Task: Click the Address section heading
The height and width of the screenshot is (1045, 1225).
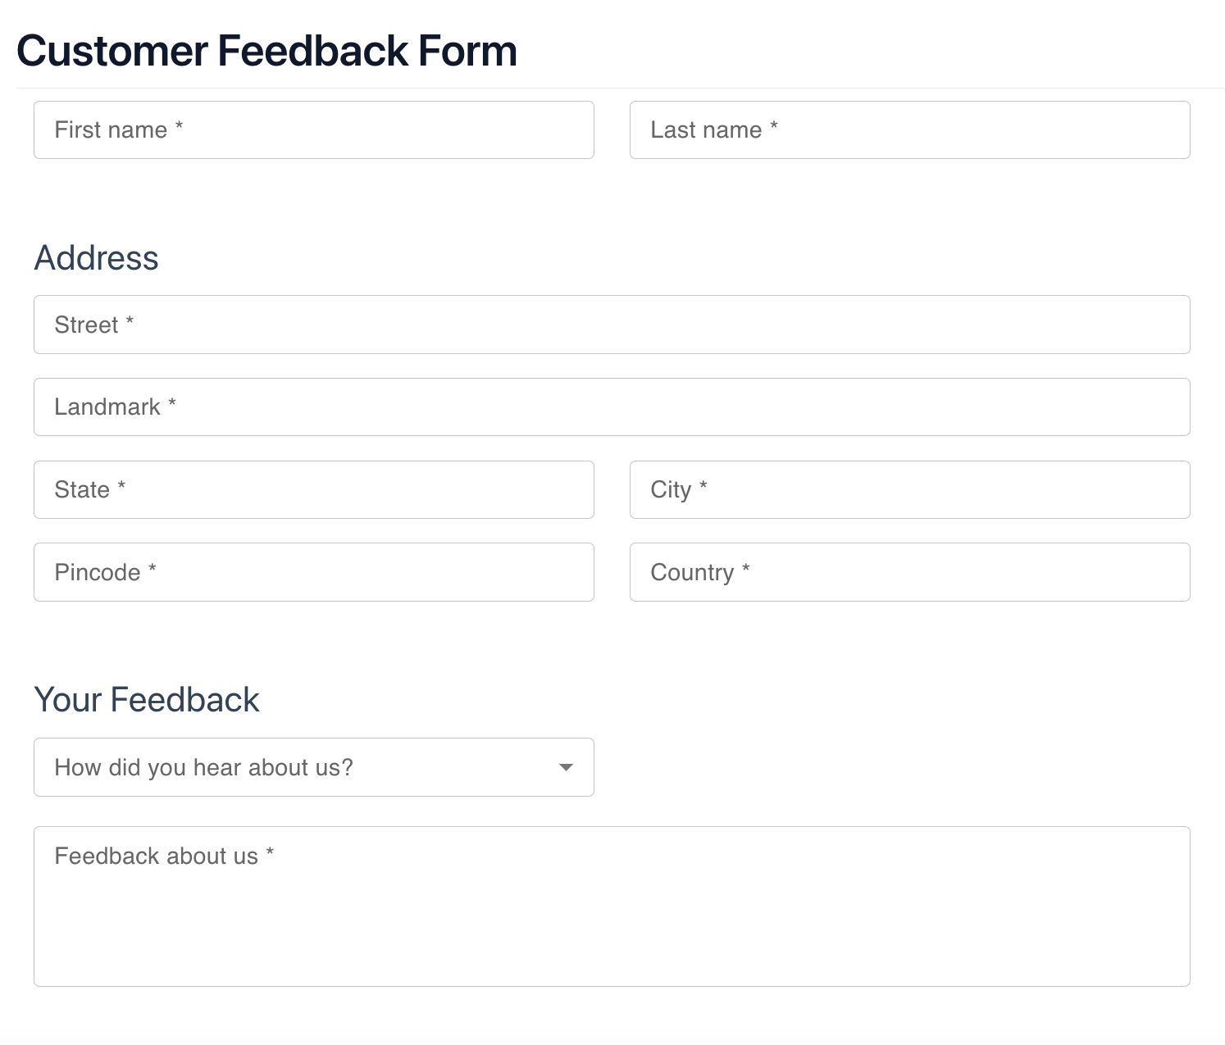Action: [x=96, y=257]
